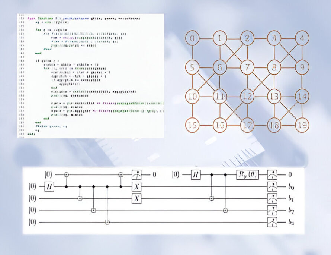Select graph node 0

pyautogui.click(x=192, y=38)
